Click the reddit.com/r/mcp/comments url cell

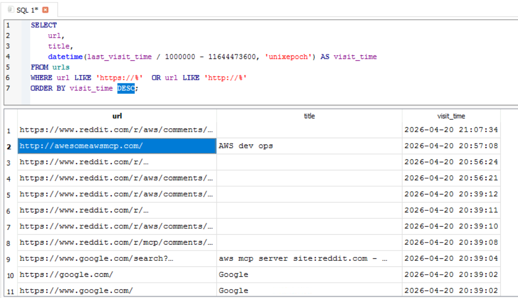tap(117, 243)
